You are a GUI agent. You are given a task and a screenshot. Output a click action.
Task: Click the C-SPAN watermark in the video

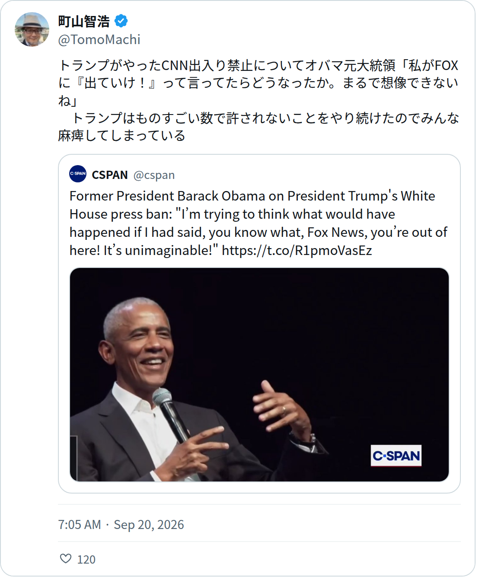pos(396,456)
